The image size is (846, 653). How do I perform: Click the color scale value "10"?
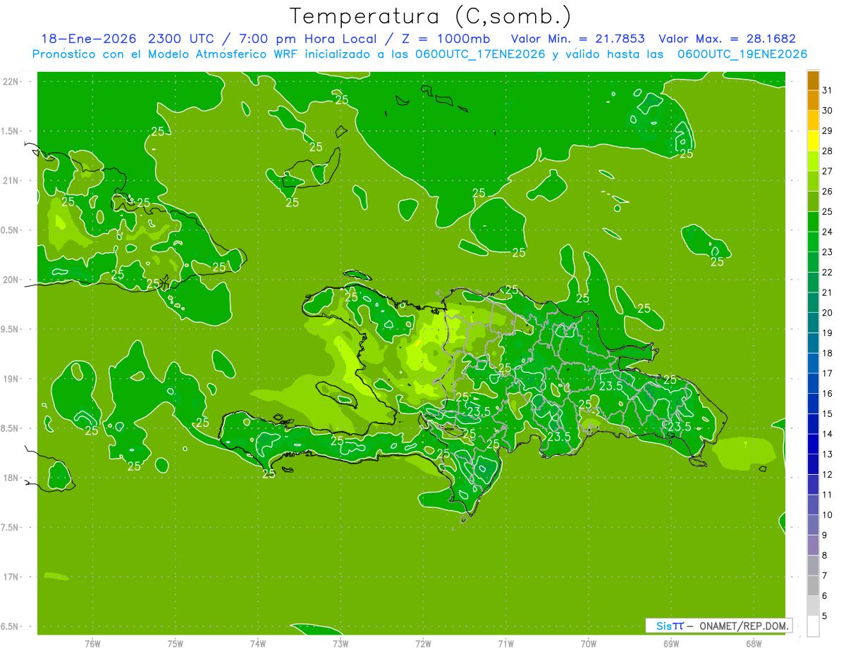828,515
